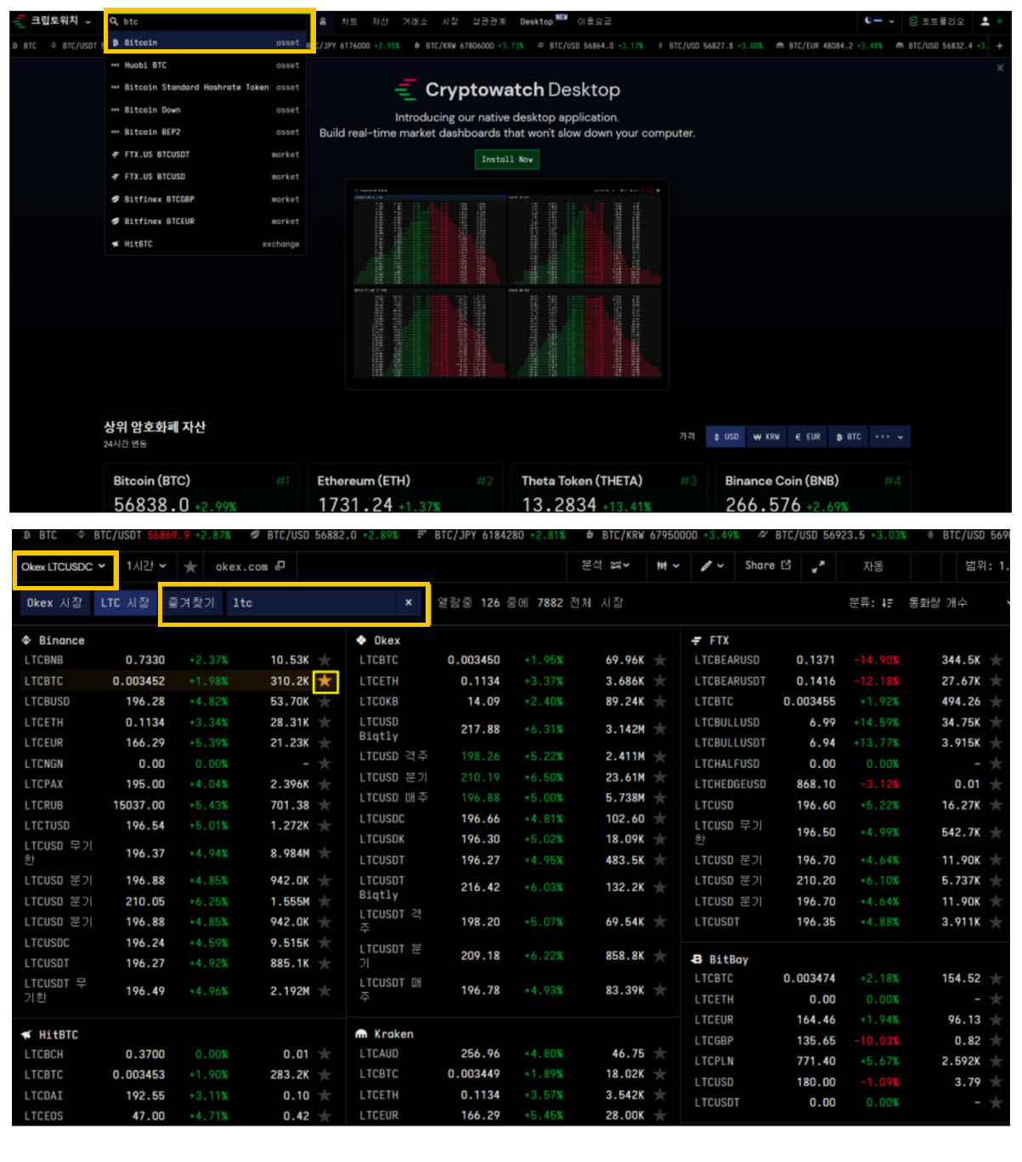The height and width of the screenshot is (1162, 1022).
Task: Clear the ltc search with X
Action: point(409,603)
